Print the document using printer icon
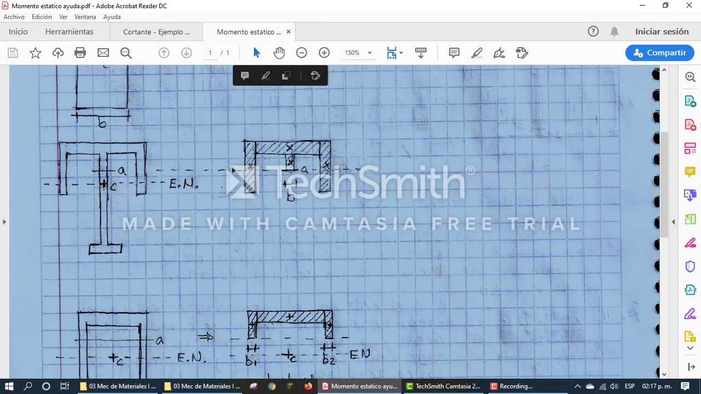The height and width of the screenshot is (394, 701). coord(81,53)
